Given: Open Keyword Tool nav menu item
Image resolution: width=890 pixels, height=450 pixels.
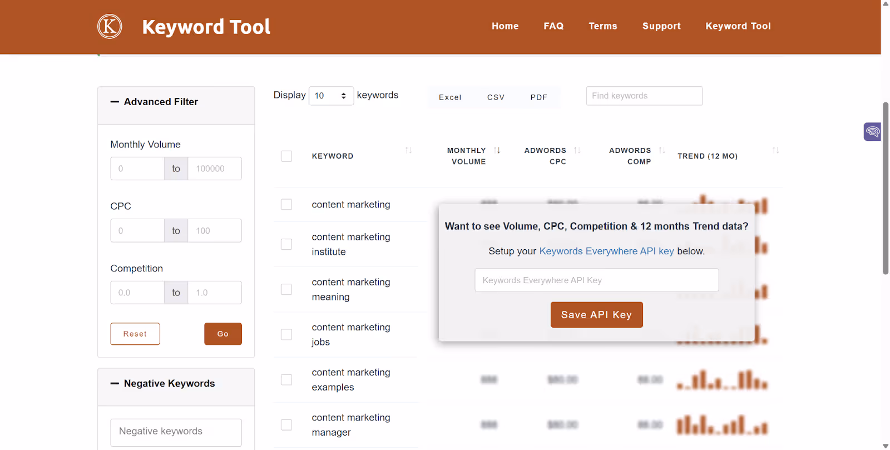Looking at the screenshot, I should pyautogui.click(x=738, y=26).
